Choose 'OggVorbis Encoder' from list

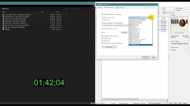pyautogui.click(x=133, y=28)
